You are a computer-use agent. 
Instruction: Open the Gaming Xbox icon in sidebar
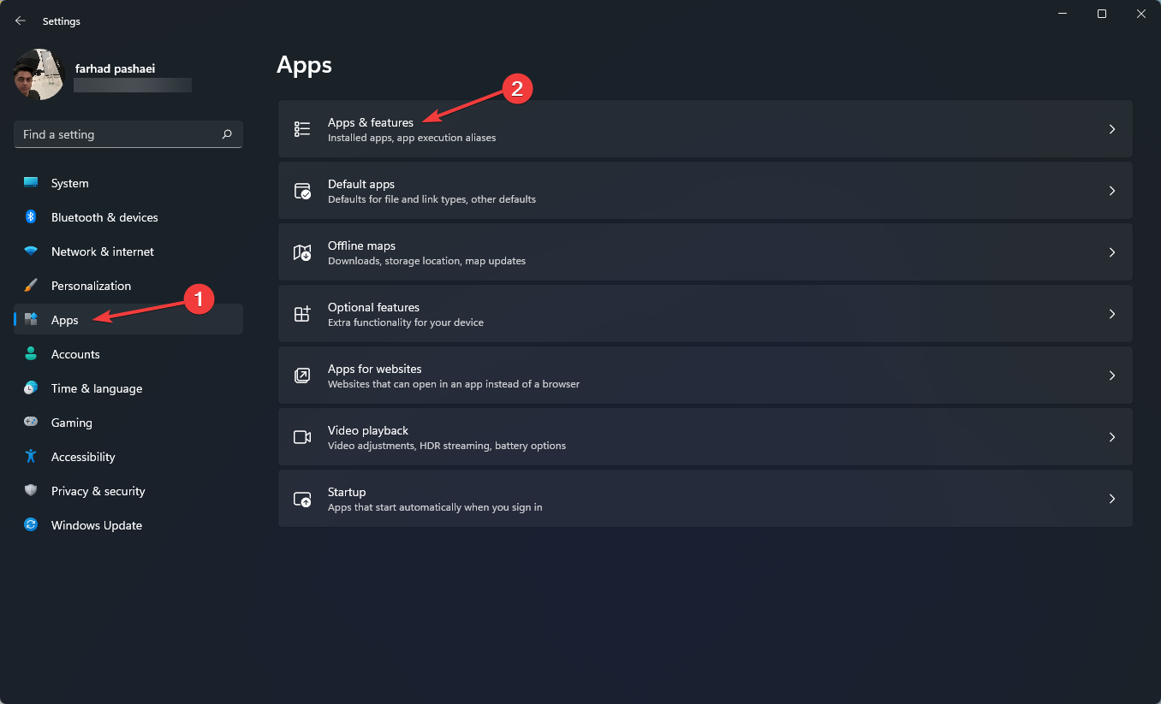[x=32, y=422]
